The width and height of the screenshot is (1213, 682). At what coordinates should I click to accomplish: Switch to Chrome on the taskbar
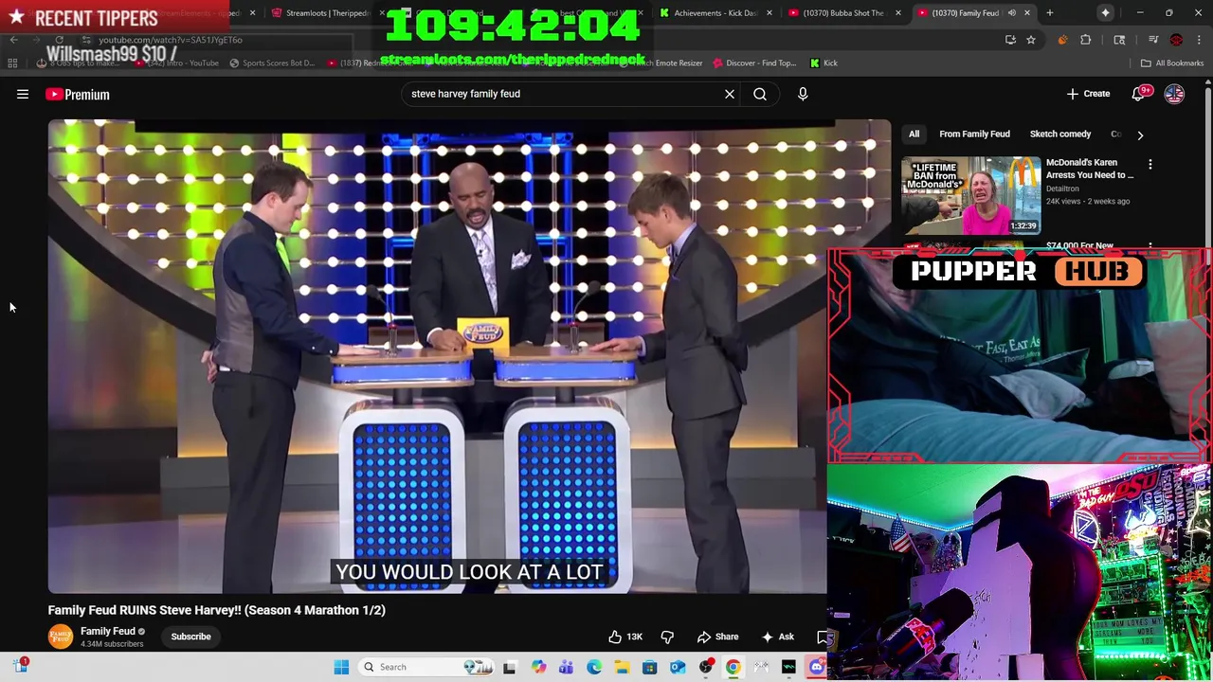tap(733, 667)
